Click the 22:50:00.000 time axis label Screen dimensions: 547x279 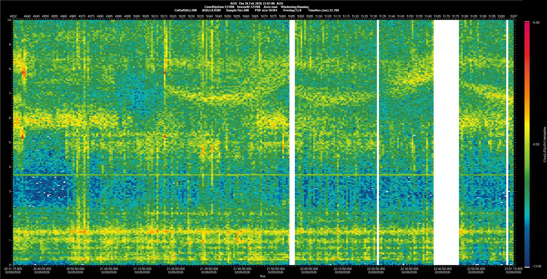(x=476, y=269)
